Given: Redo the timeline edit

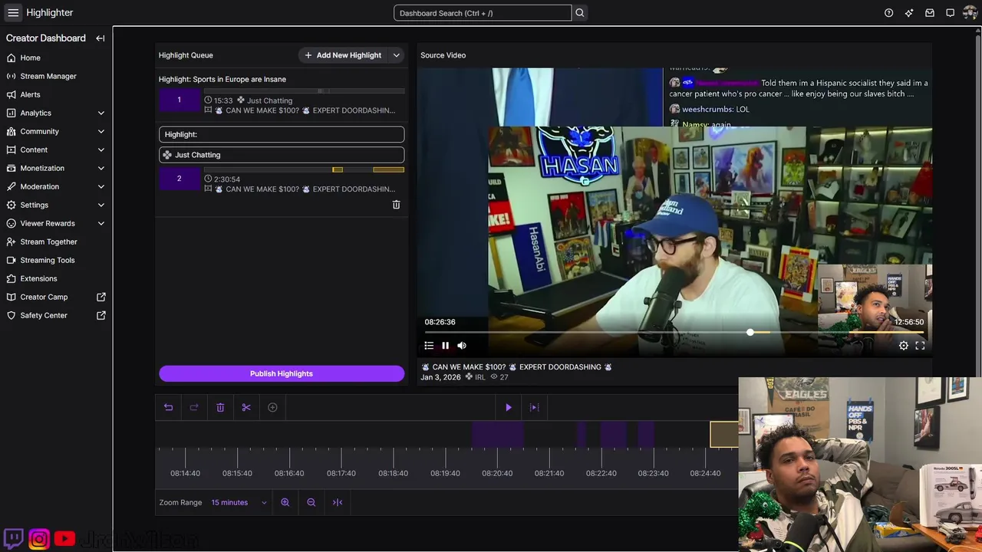Looking at the screenshot, I should pos(194,407).
